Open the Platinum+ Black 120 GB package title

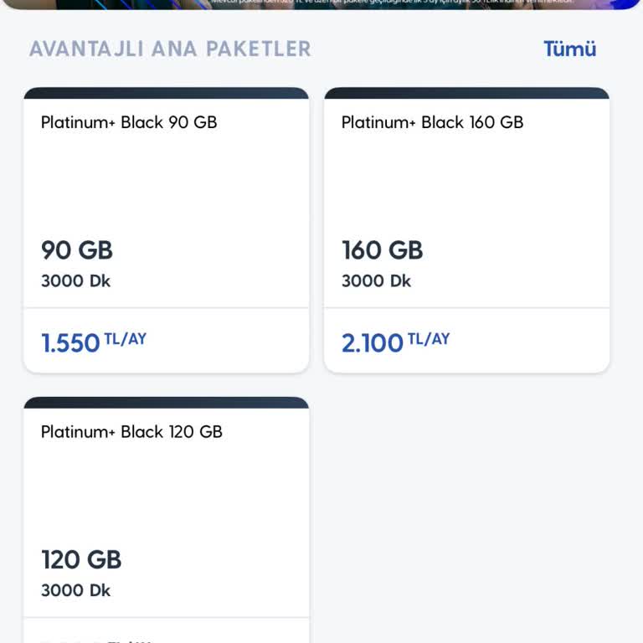click(x=131, y=432)
